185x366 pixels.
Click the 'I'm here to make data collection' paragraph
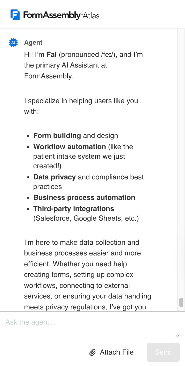tap(82, 242)
